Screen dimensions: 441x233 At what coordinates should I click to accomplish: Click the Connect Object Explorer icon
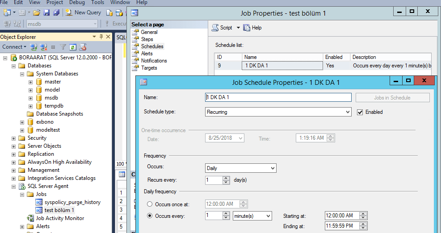tap(34, 47)
